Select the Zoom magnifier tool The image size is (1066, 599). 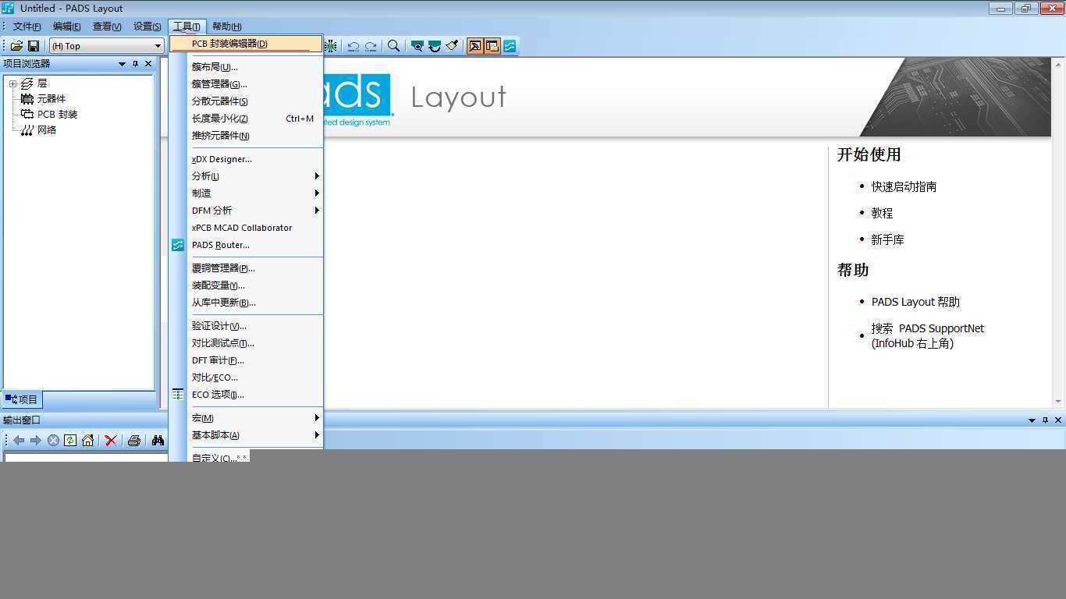coord(394,46)
